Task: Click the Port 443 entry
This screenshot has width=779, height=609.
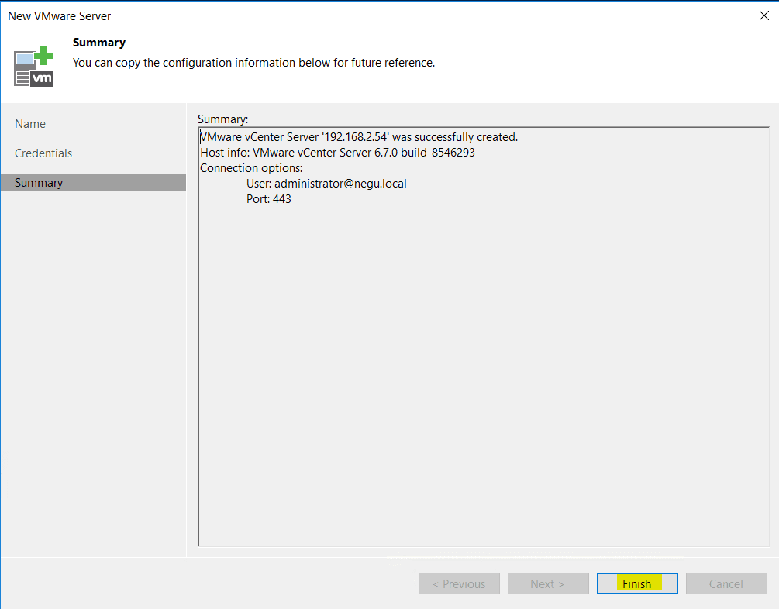Action: point(268,198)
